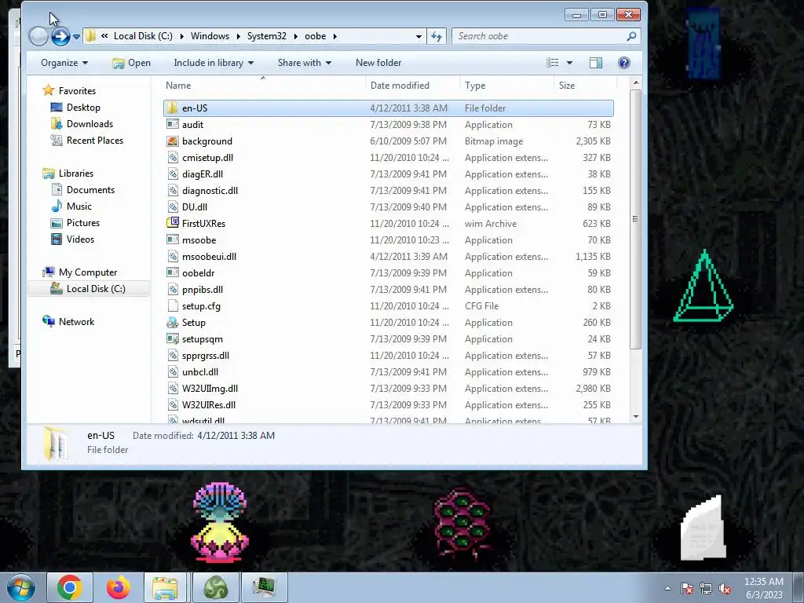Select the file named W32UIImg.dll
Image resolution: width=804 pixels, height=603 pixels.
(210, 388)
